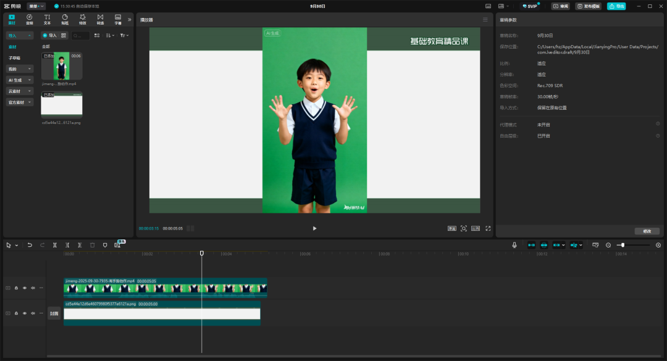Toggle visibility eye on the video track
The width and height of the screenshot is (667, 361).
[25, 288]
